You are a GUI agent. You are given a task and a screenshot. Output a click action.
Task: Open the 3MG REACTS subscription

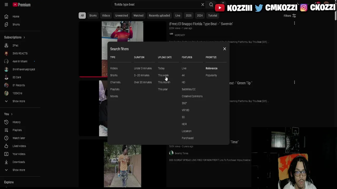20,53
